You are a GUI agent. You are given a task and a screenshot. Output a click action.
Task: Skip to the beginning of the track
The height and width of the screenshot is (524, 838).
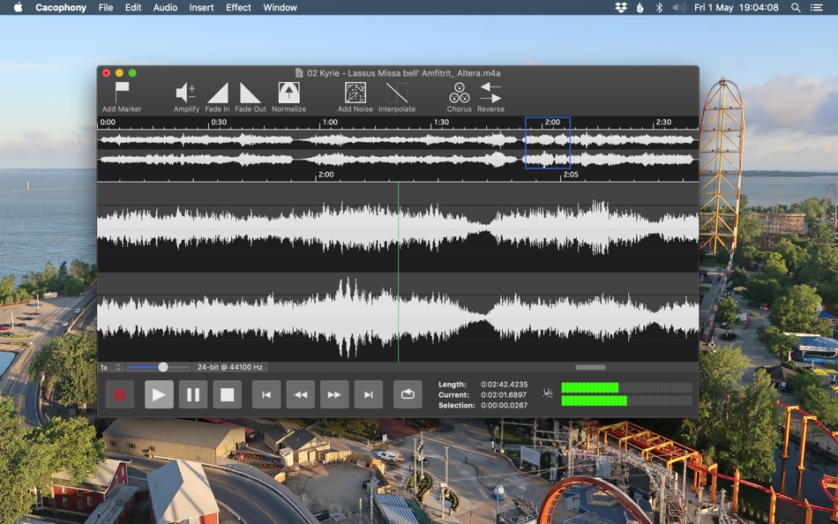[266, 394]
